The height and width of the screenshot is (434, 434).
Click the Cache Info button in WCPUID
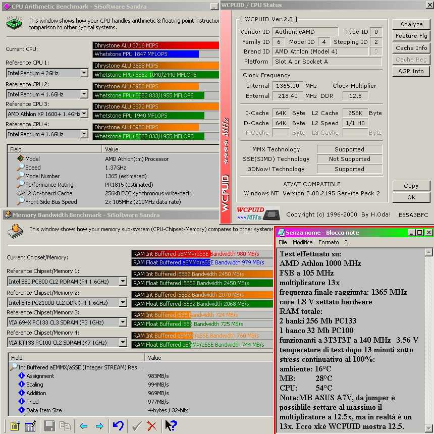coord(411,48)
